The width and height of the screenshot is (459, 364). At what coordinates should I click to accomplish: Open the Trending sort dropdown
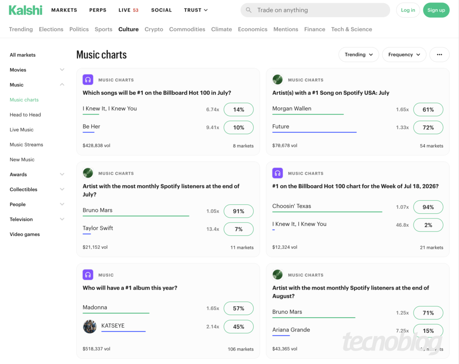(359, 55)
